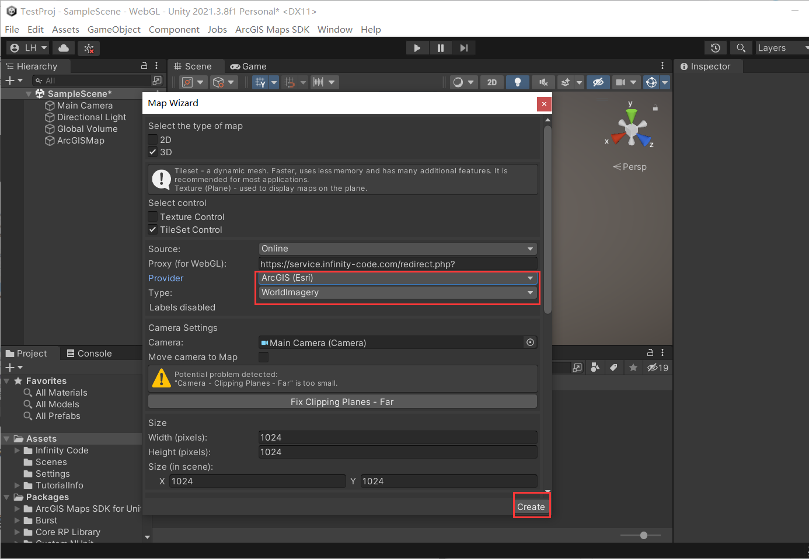Click the Provider link label
The image size is (809, 559).
point(166,278)
